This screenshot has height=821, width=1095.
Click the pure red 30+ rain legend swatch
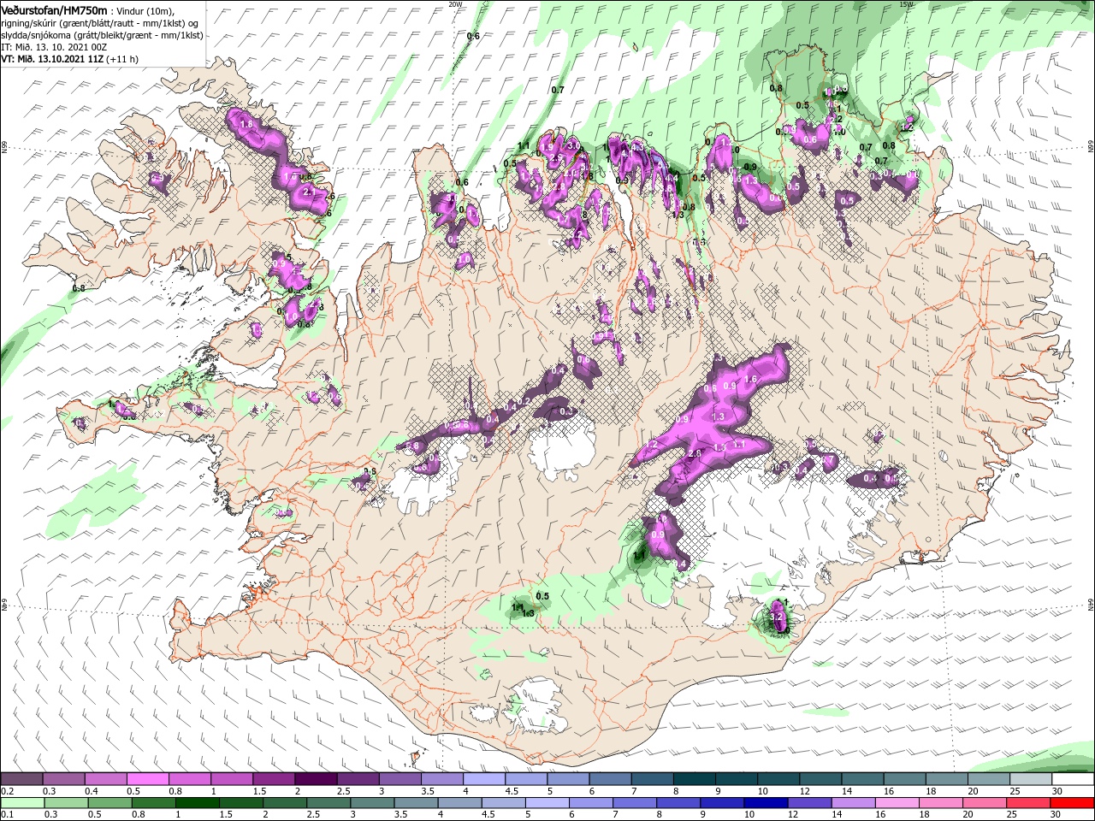1071,803
